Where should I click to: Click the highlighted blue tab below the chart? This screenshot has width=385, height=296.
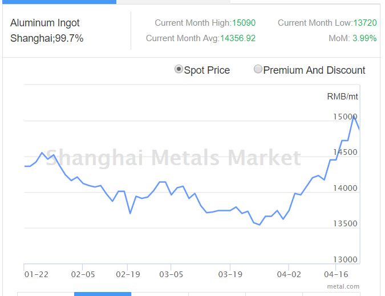tap(103, 294)
